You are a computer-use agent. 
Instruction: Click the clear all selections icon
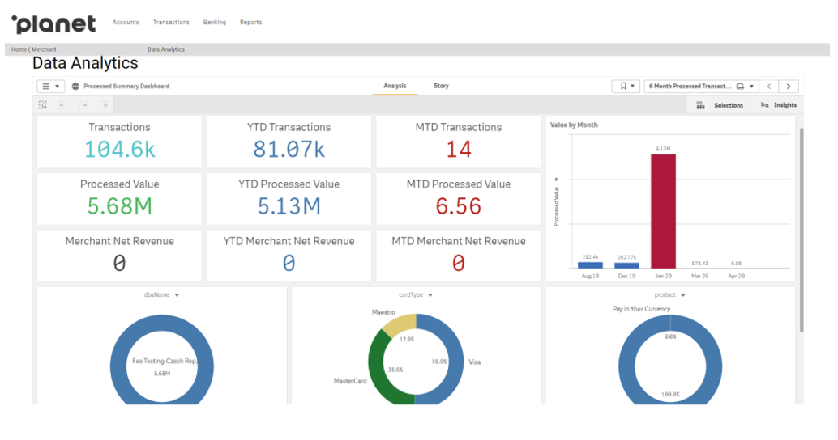click(x=104, y=105)
